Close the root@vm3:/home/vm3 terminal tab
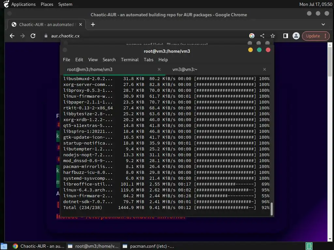This screenshot has height=250, width=334. 159,69
